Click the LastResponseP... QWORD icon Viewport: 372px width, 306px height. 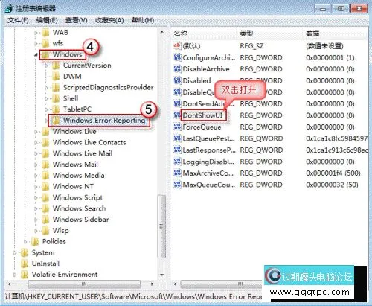tap(177, 150)
